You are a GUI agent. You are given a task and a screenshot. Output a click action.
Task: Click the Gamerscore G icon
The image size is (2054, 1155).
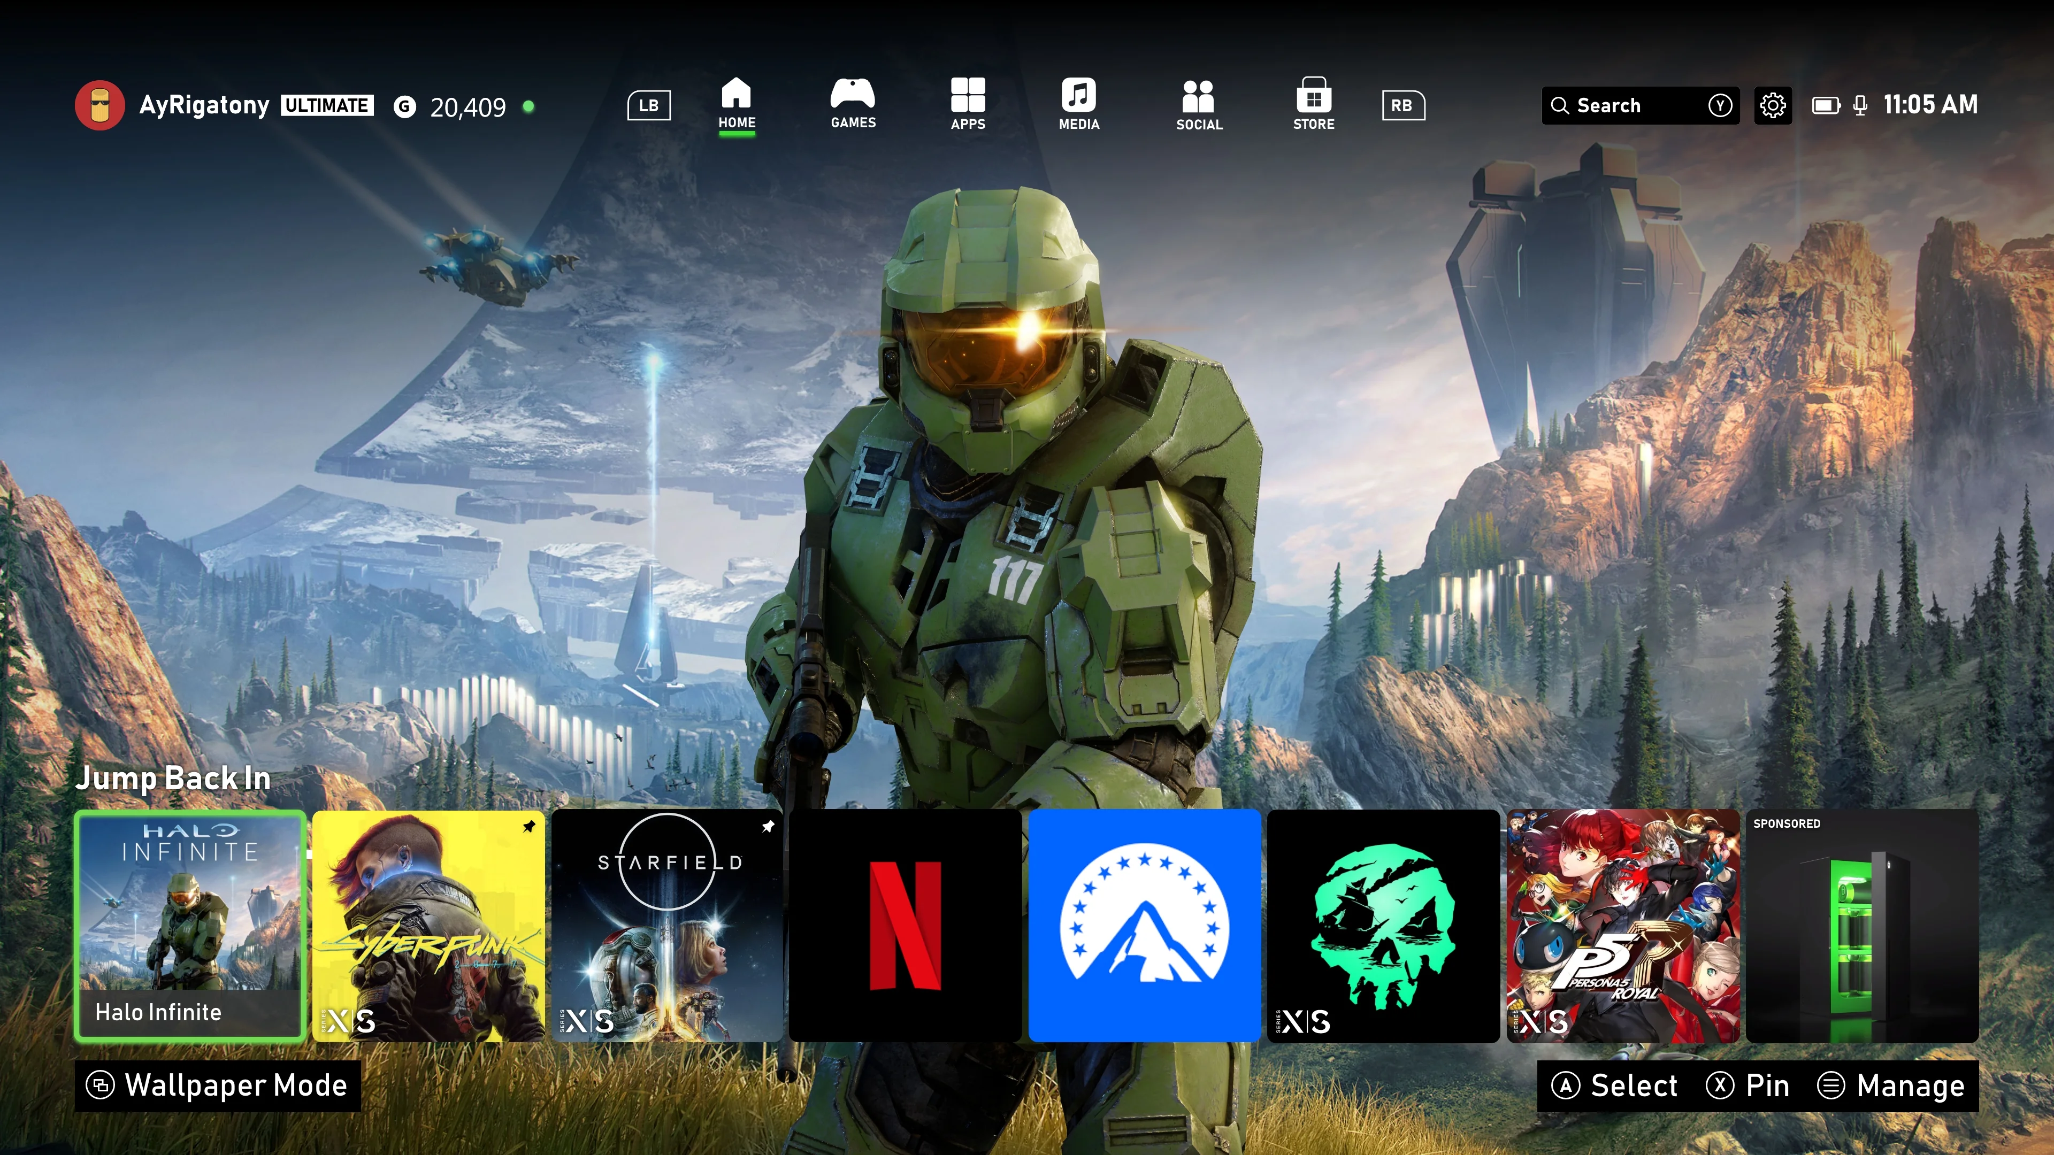click(405, 106)
